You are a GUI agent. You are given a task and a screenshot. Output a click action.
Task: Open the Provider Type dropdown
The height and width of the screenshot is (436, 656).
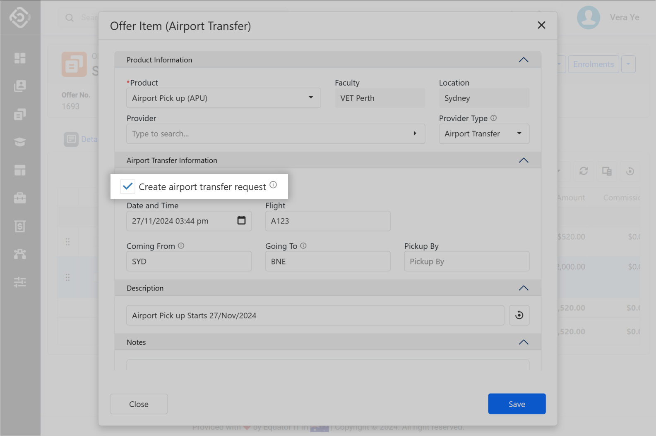point(483,134)
